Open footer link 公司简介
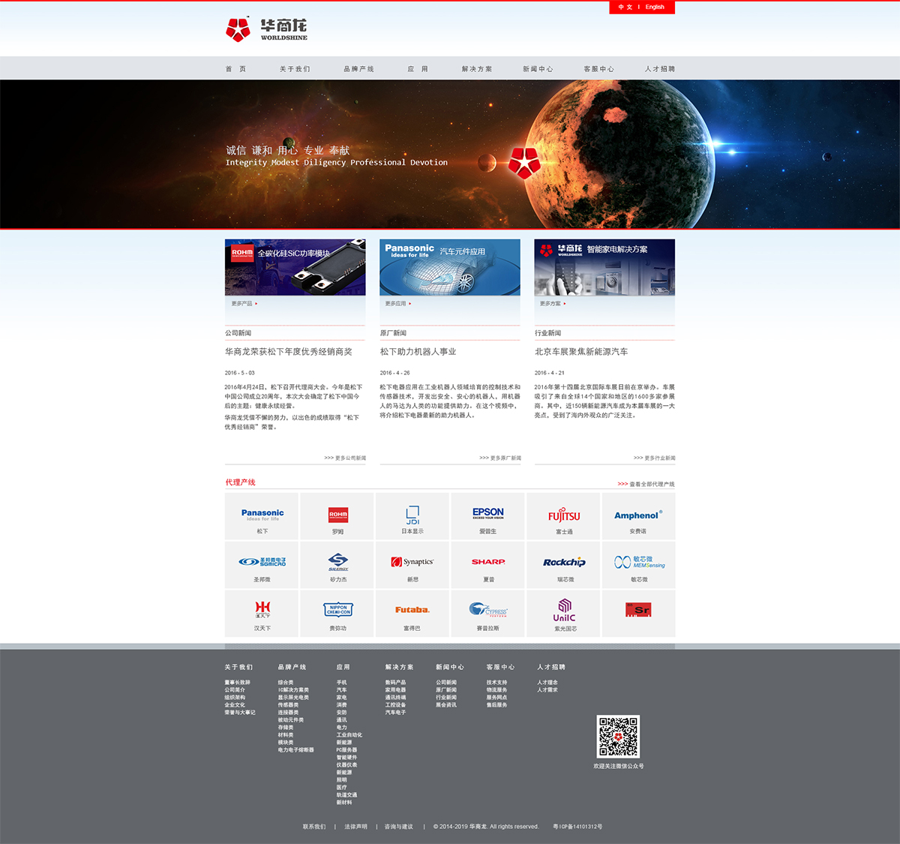The image size is (900, 844). tap(235, 690)
